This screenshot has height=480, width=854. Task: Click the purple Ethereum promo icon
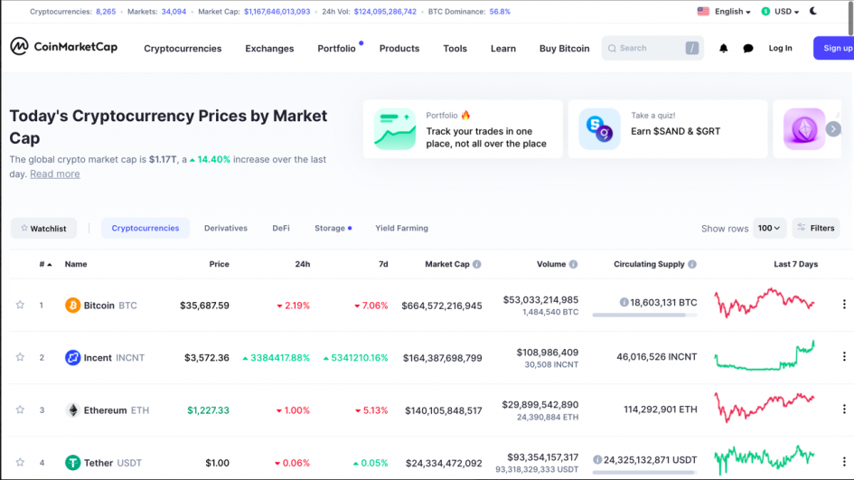804,129
